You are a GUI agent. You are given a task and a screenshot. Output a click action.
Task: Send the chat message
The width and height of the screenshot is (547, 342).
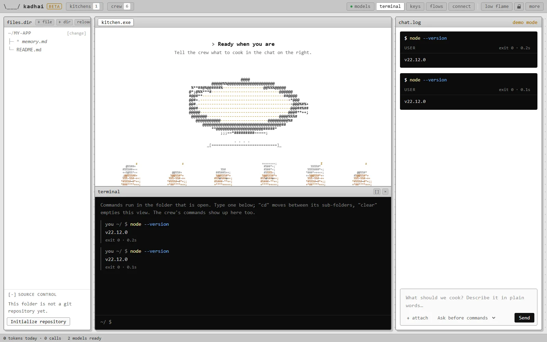tap(524, 318)
